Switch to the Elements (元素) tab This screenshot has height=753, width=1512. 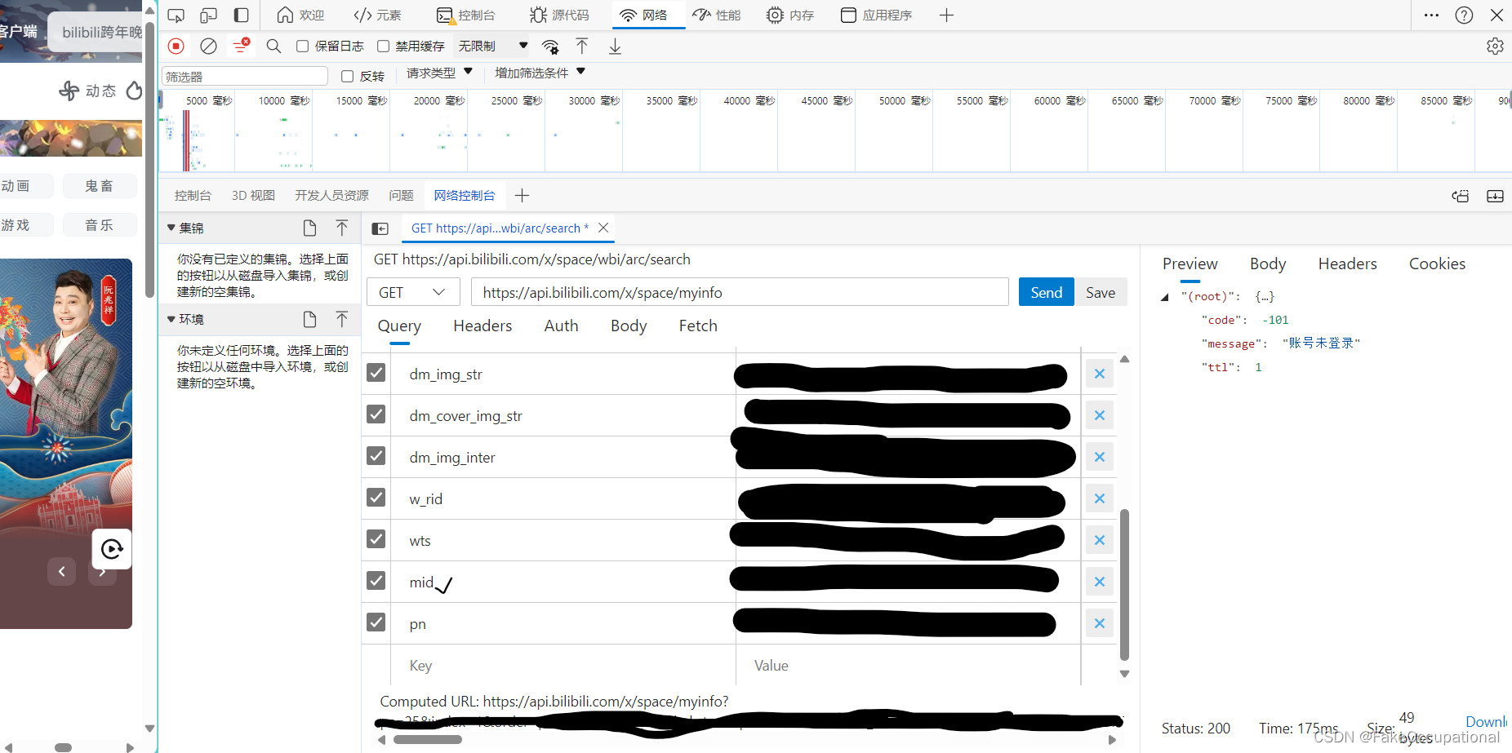coord(377,15)
